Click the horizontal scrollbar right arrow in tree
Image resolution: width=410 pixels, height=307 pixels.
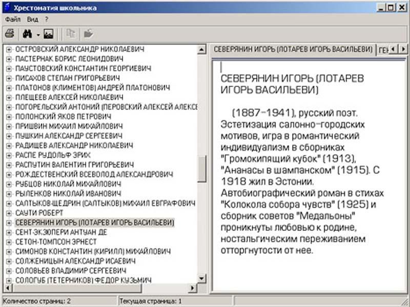coord(193,288)
